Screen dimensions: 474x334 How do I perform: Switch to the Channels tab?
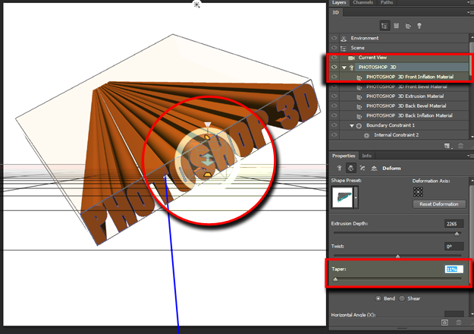click(x=363, y=3)
